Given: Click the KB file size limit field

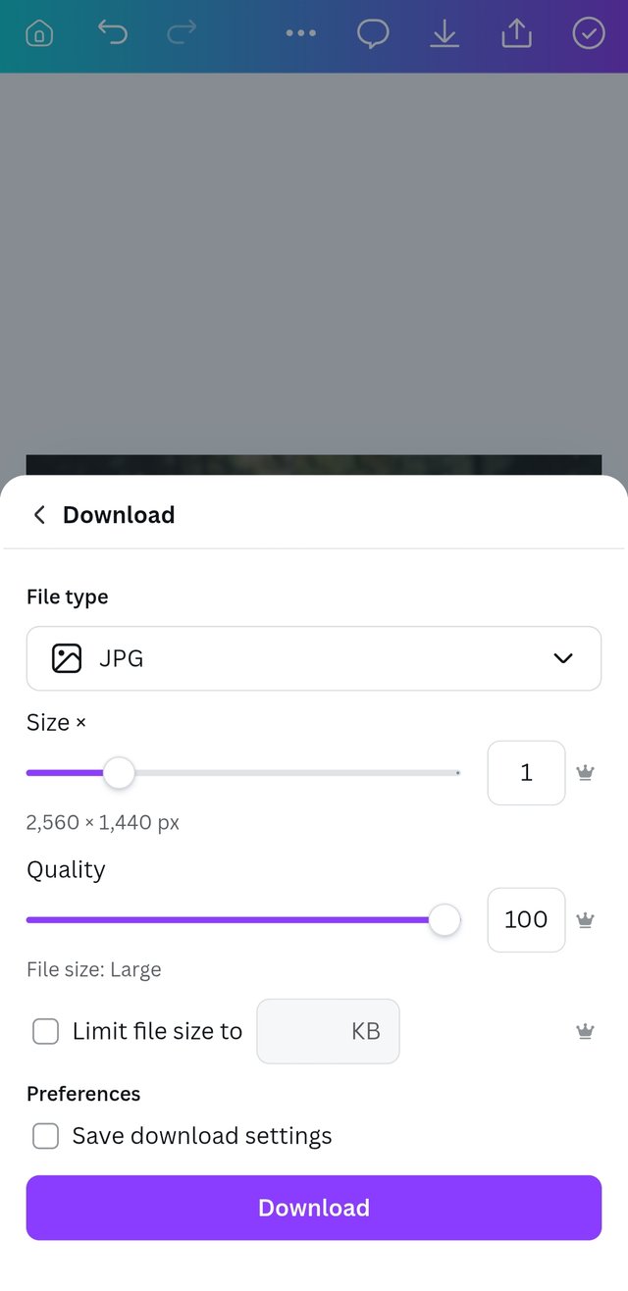Looking at the screenshot, I should point(328,1031).
